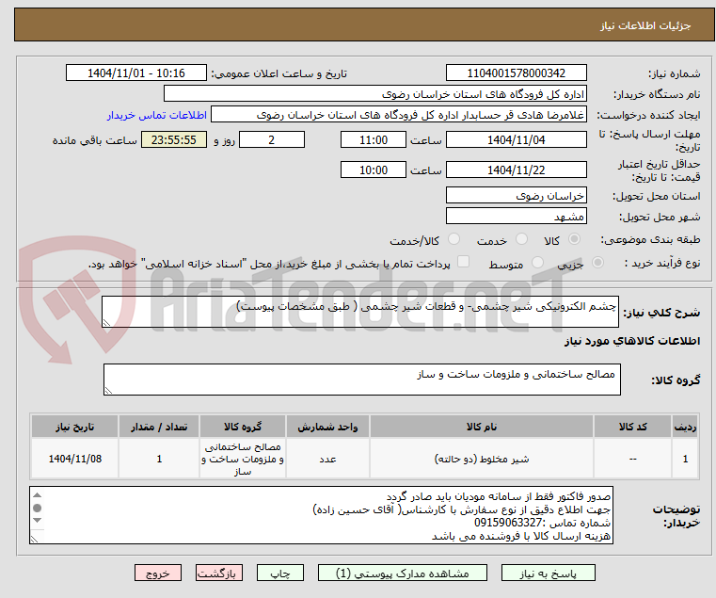Select the کالا/خدمت radio button
Screen dimensions: 716x598
pos(453,239)
